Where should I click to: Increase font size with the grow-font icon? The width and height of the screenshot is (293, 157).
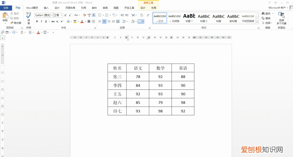pos(65,15)
